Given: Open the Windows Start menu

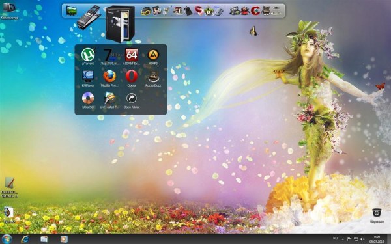Looking at the screenshot, I should pos(7,239).
